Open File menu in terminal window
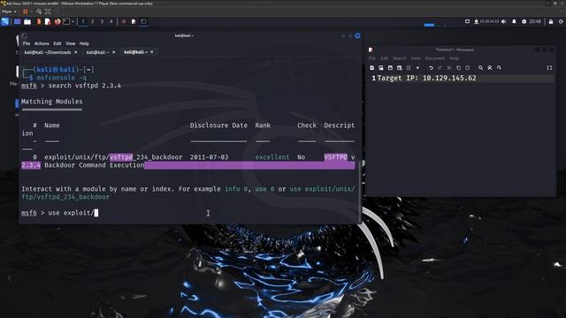Image resolution: width=566 pixels, height=318 pixels. (x=27, y=43)
